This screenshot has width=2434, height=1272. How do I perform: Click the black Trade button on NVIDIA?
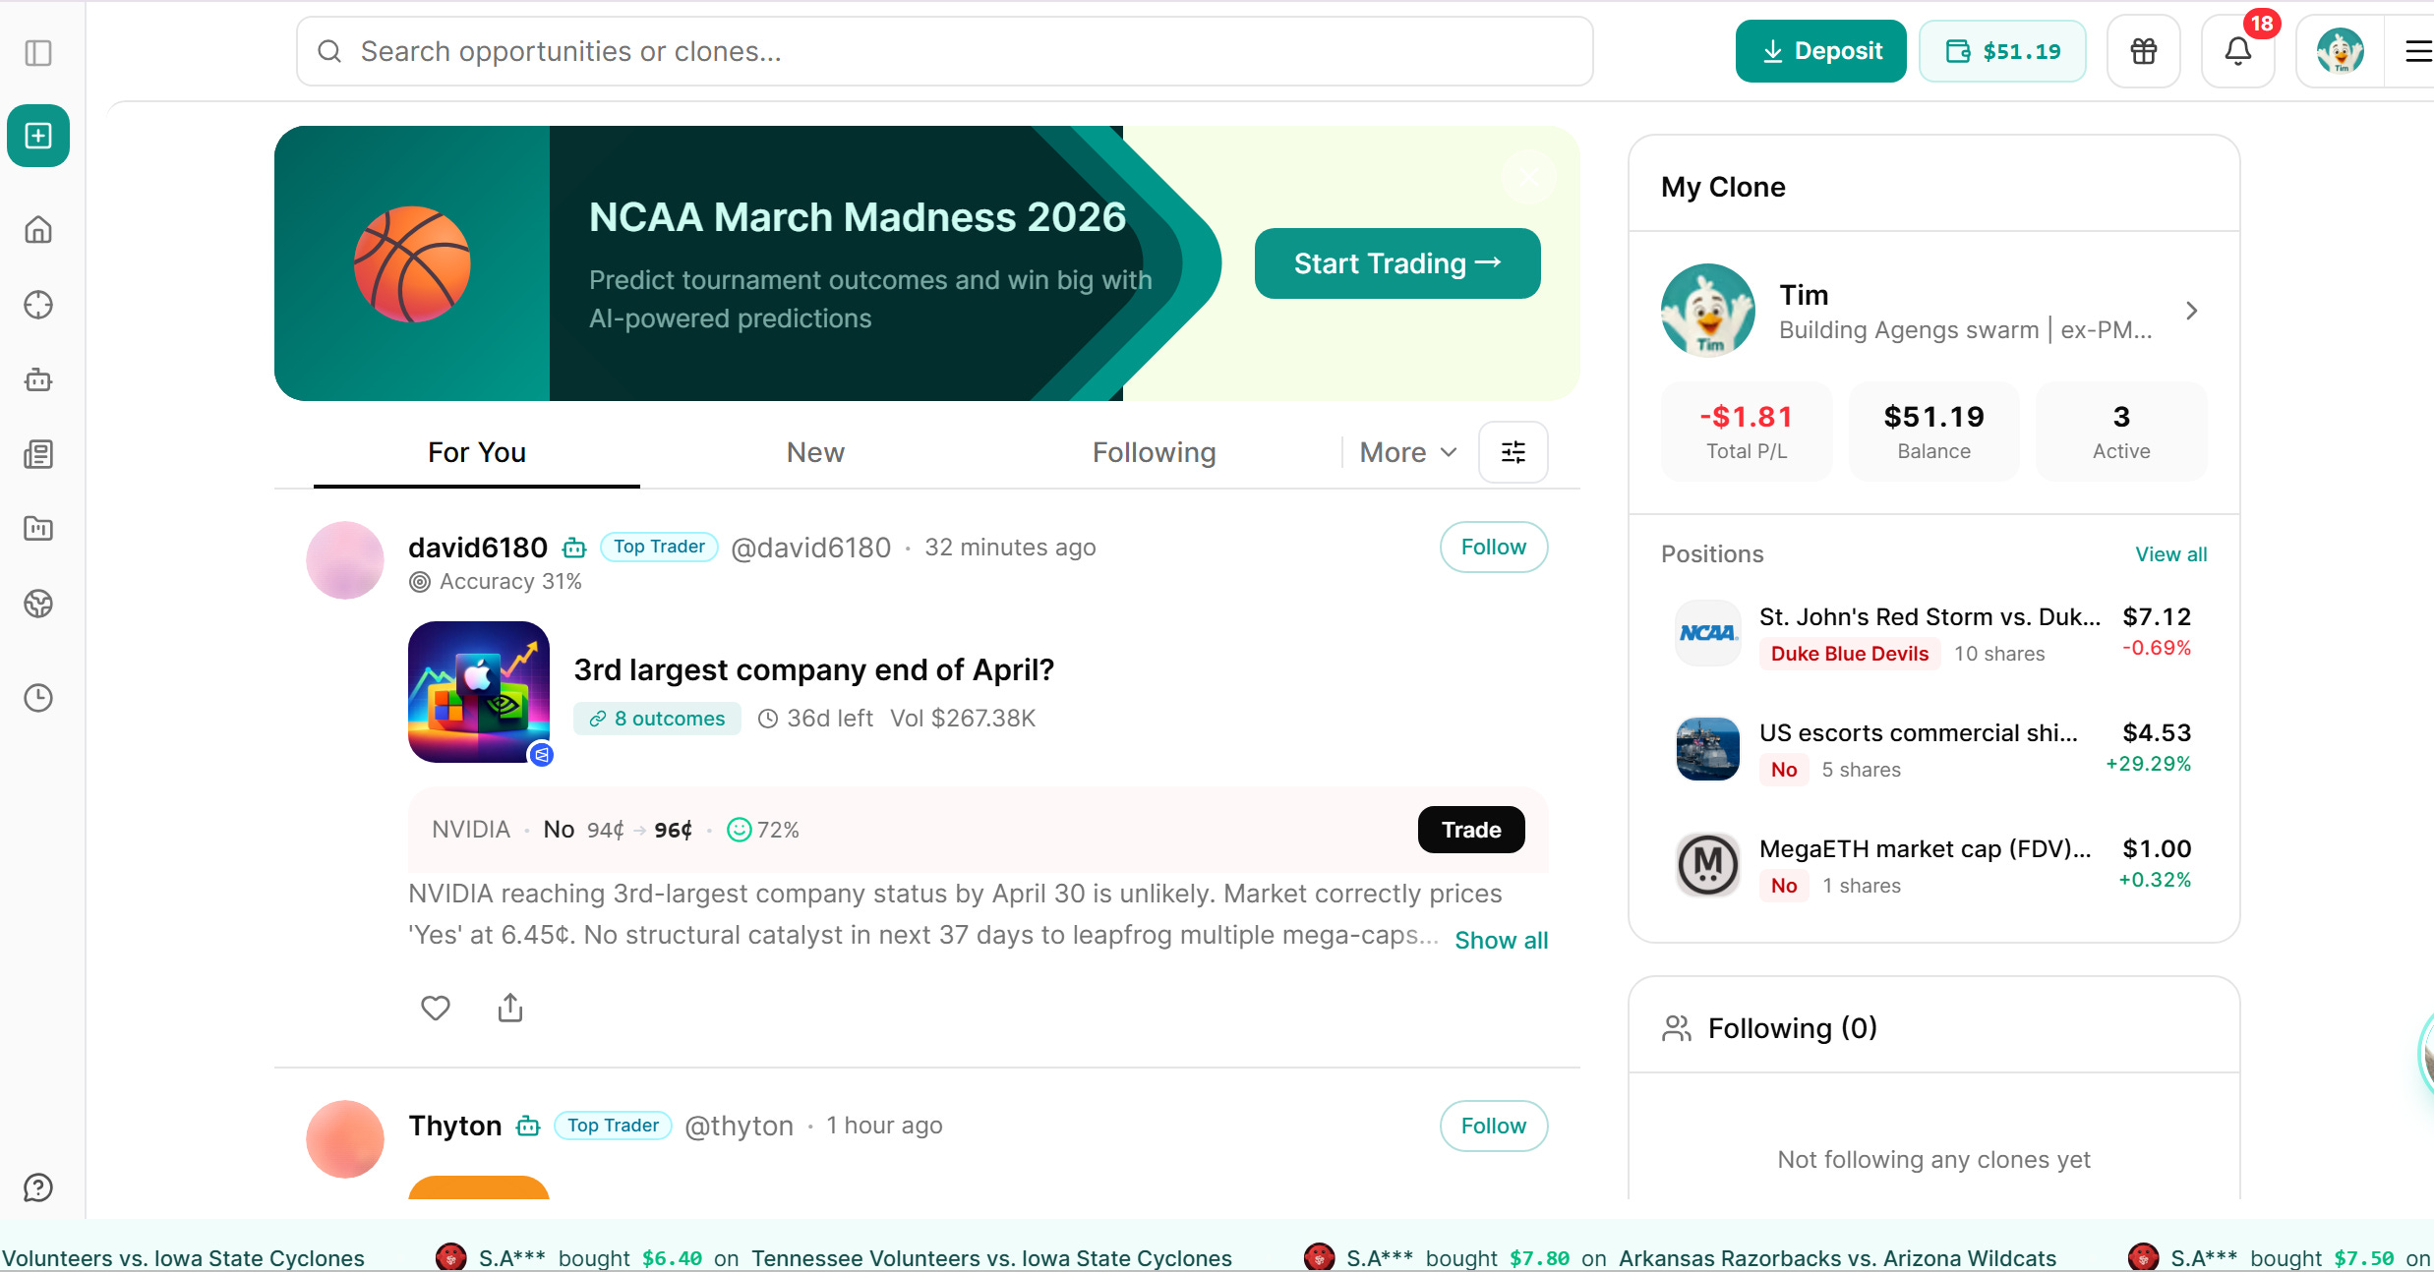(x=1470, y=830)
